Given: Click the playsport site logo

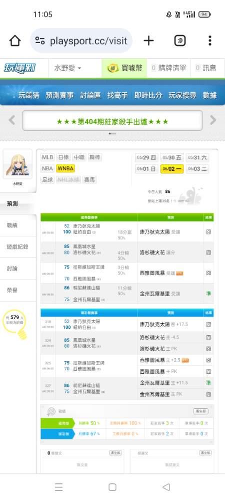Looking at the screenshot, I should click(20, 68).
